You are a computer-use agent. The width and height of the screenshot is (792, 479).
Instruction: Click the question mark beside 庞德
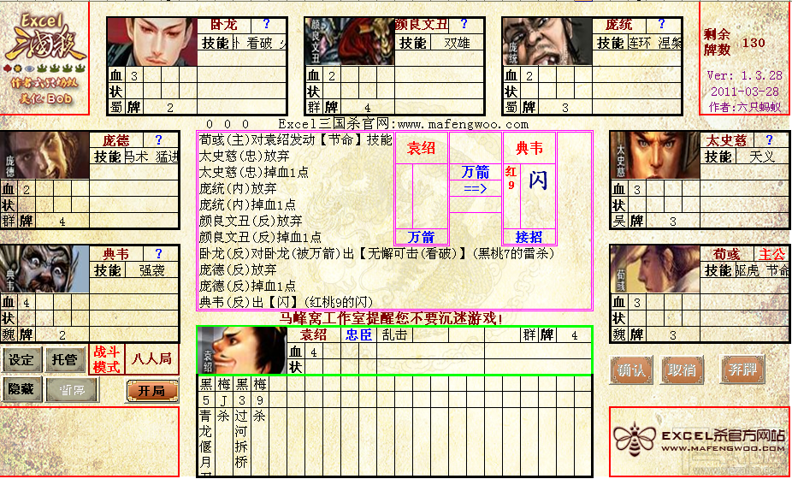[158, 139]
